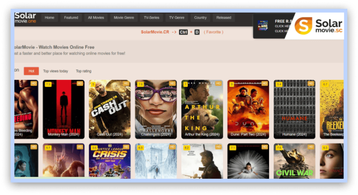Open the Country menu

point(200,18)
